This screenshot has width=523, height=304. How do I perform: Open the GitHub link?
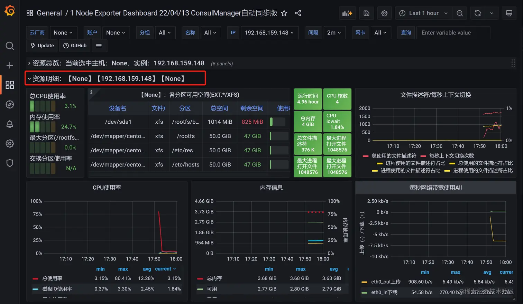75,46
